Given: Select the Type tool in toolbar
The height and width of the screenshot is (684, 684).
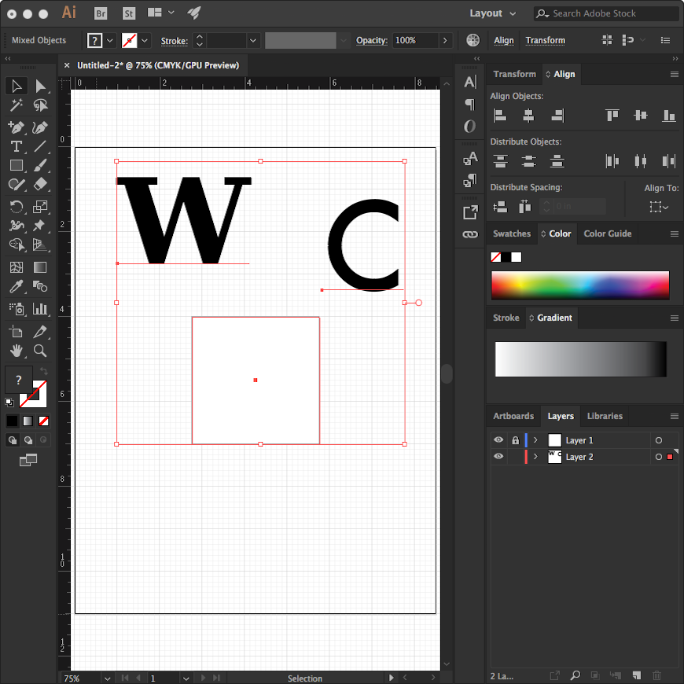Looking at the screenshot, I should pos(16,146).
